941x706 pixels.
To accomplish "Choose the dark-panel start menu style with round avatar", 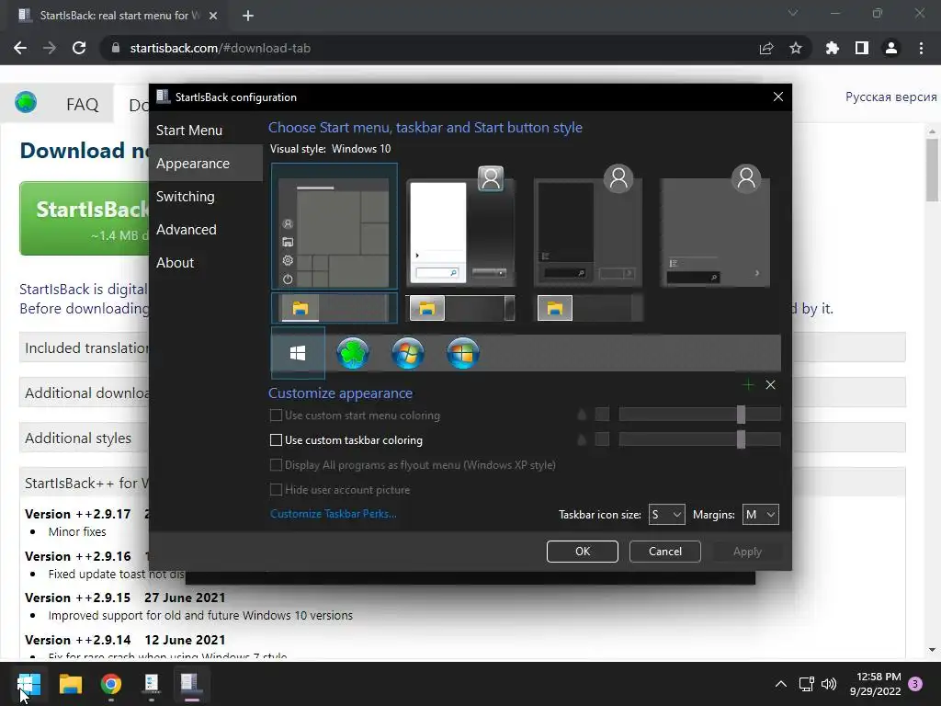I will tap(588, 226).
